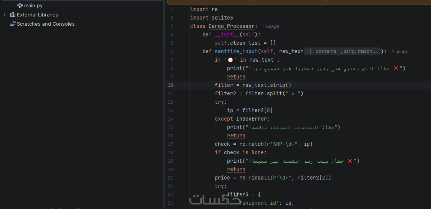Click the Scratches and Consoles icon
Viewport: 431px width, 209px height.
tap(13, 24)
